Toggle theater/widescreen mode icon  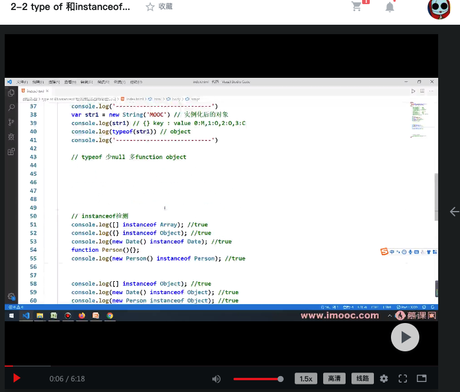422,378
